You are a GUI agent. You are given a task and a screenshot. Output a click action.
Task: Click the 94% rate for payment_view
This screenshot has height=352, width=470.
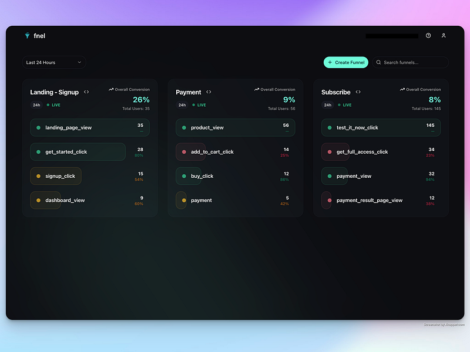(x=430, y=180)
